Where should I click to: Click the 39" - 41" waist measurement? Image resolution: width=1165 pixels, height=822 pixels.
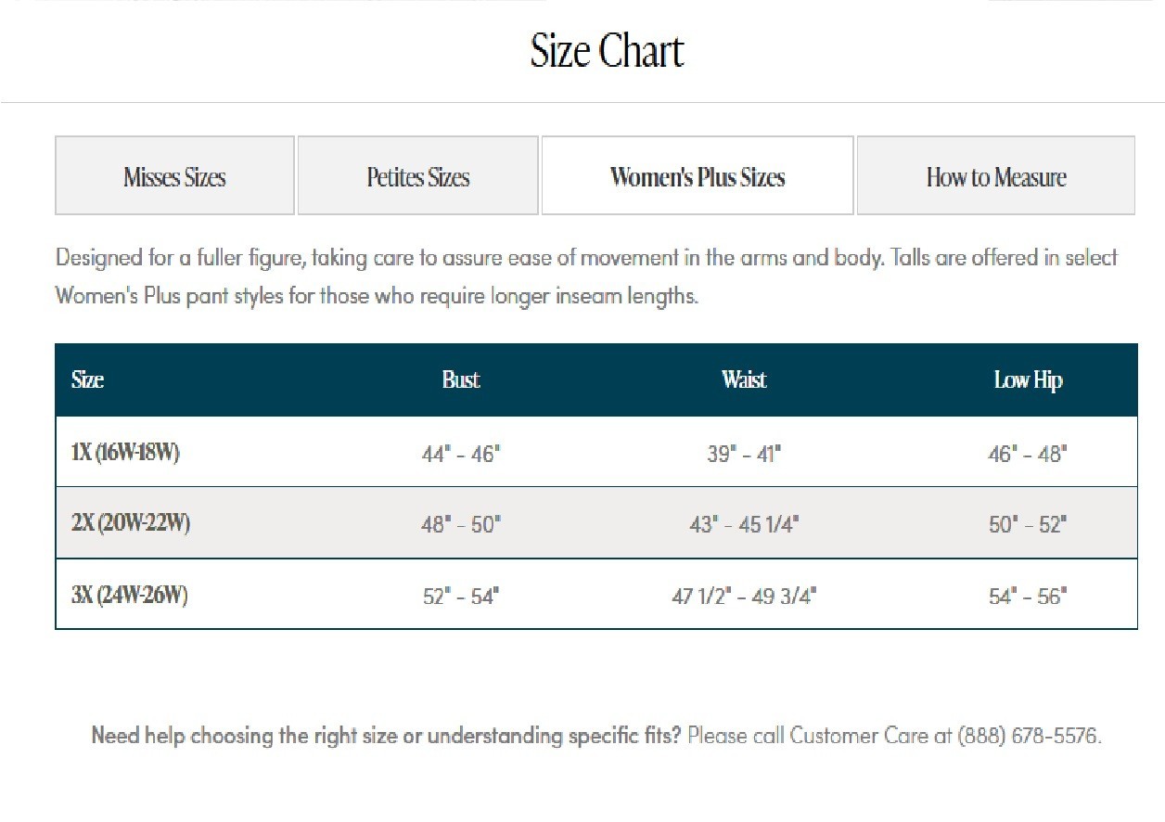[x=744, y=454]
